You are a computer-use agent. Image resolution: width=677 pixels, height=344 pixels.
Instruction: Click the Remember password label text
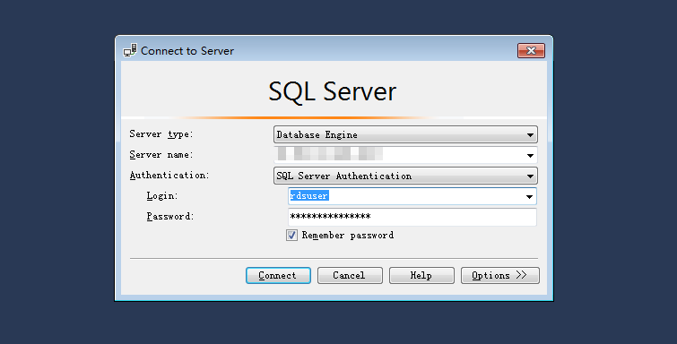coord(348,236)
